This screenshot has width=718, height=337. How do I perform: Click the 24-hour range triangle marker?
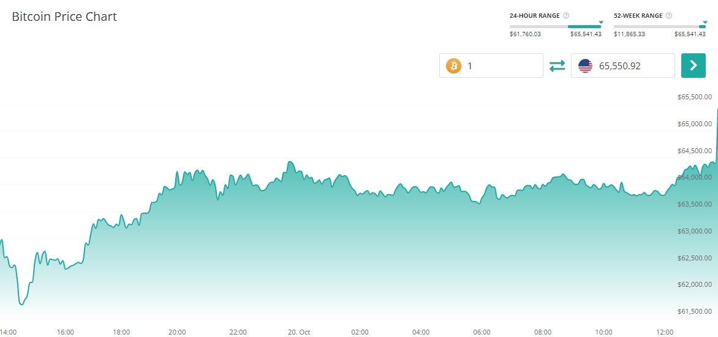click(601, 22)
